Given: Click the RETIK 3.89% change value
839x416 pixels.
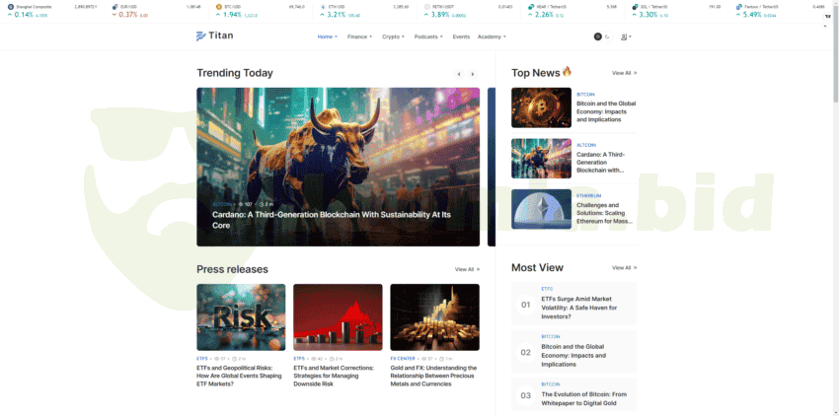Looking at the screenshot, I should [440, 15].
